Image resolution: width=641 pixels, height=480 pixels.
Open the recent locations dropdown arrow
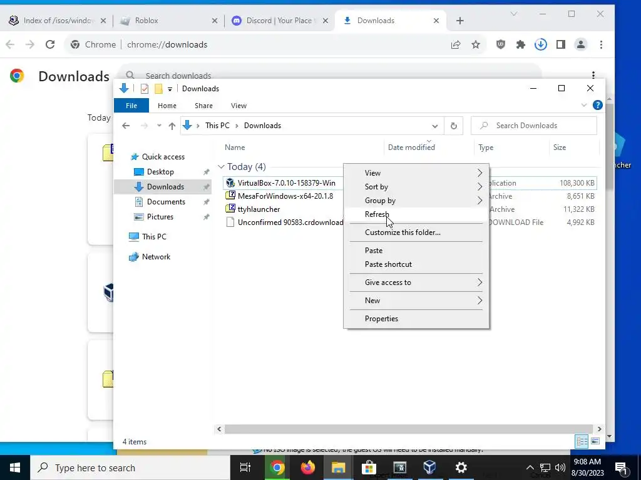pyautogui.click(x=159, y=126)
